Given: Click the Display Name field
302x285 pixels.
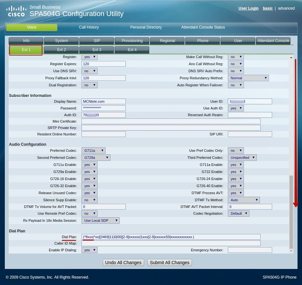Looking at the screenshot, I should pyautogui.click(x=104, y=101).
